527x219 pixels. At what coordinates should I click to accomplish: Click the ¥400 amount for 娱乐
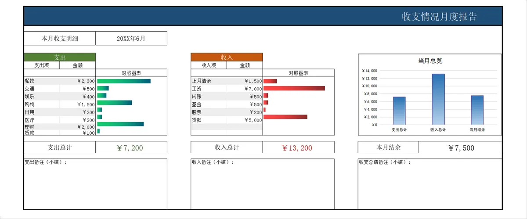pos(88,96)
